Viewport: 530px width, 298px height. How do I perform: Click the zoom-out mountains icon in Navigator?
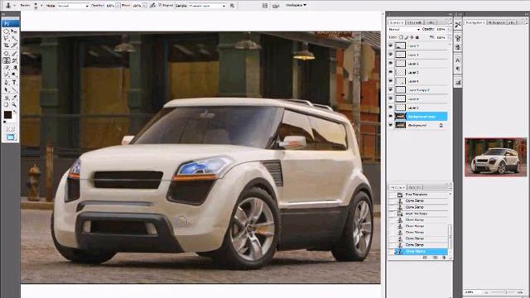(x=487, y=291)
